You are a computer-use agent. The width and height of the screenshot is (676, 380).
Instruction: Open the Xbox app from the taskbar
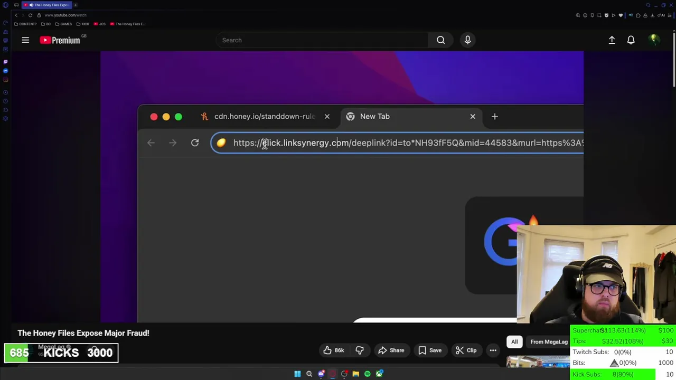coord(379,374)
